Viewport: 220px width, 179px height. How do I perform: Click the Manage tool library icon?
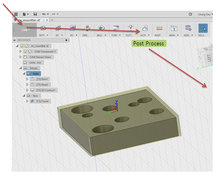pyautogui.click(x=174, y=28)
